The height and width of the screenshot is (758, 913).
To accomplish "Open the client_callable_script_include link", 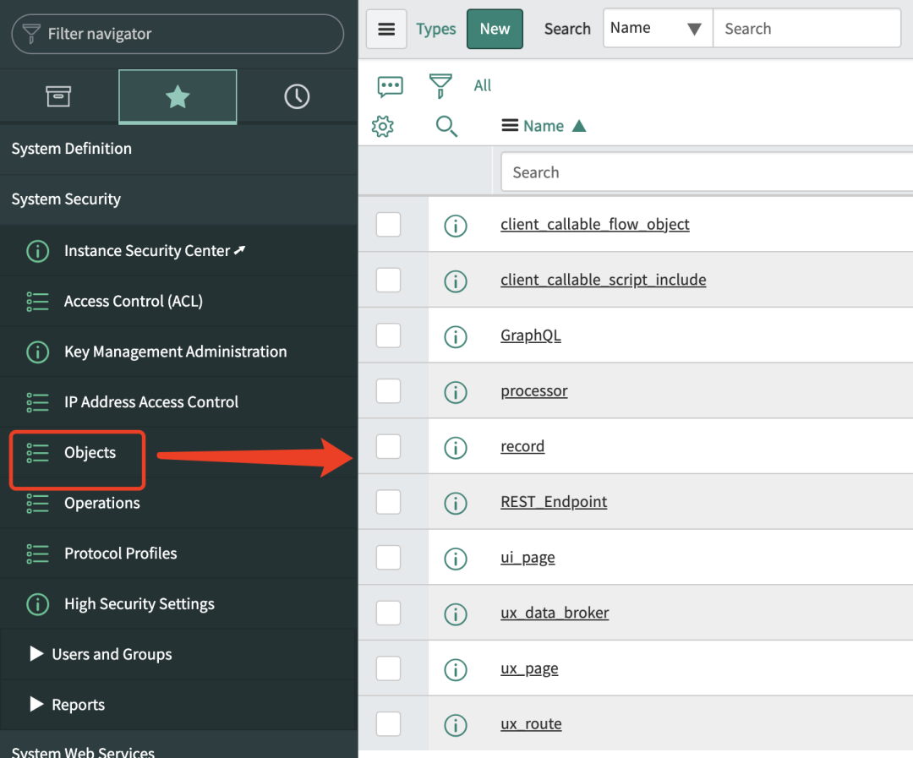I will tap(603, 280).
